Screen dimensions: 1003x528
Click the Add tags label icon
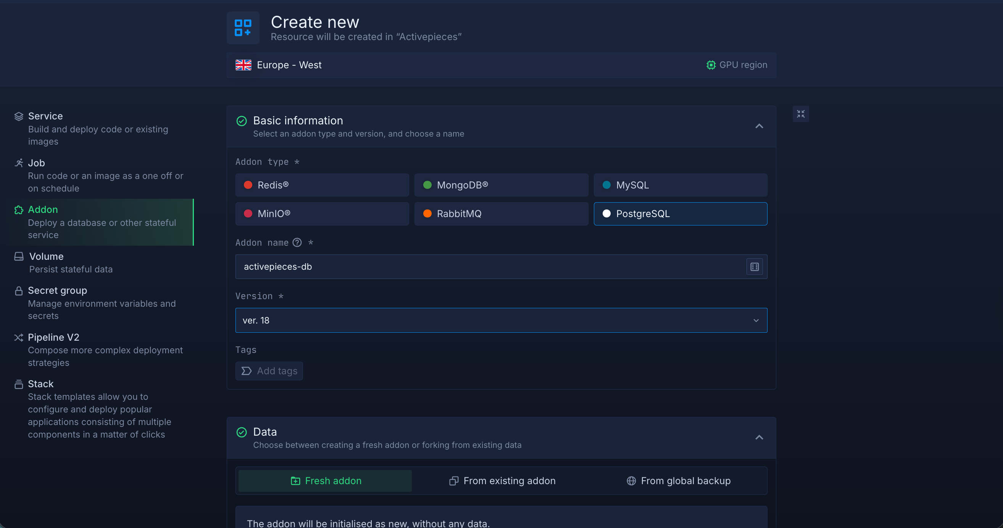pyautogui.click(x=247, y=371)
